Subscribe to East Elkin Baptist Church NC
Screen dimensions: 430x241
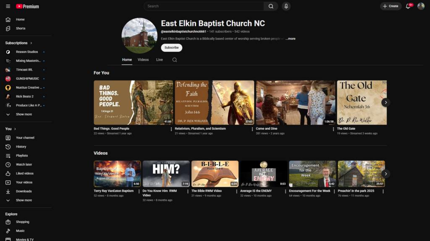pos(171,48)
